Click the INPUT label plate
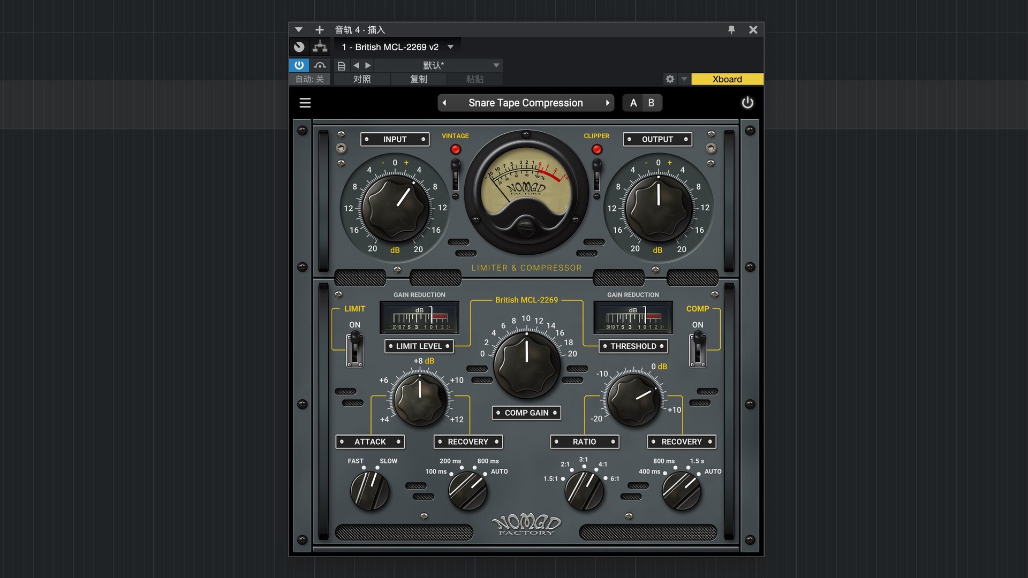 [x=395, y=139]
